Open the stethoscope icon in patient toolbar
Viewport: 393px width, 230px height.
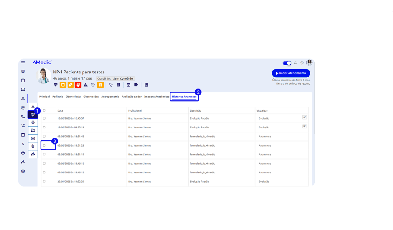111,85
